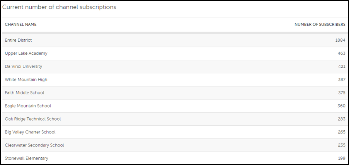Open Faith Middle School channel entry

(x=24, y=93)
